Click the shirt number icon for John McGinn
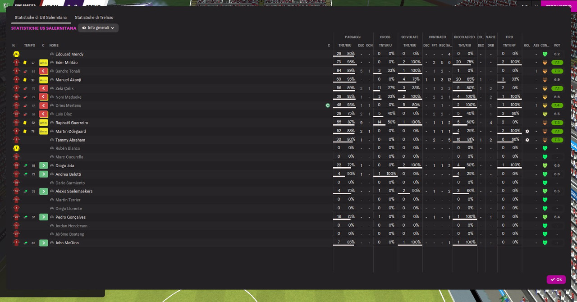 pyautogui.click(x=16, y=243)
